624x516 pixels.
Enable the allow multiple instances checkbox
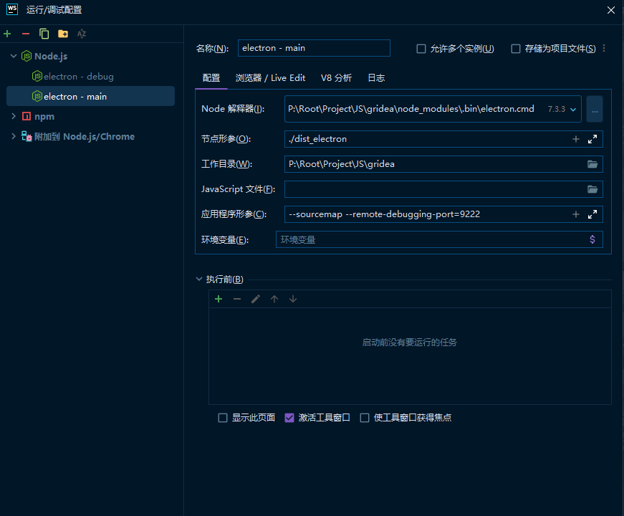point(421,49)
